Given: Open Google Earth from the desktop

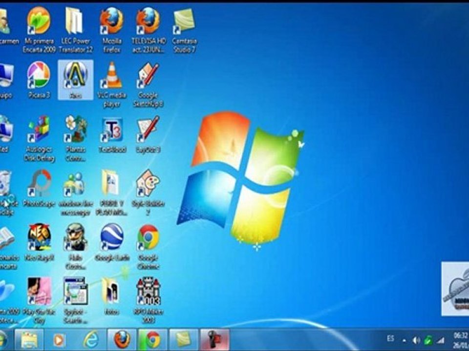Looking at the screenshot, I should pos(112,242).
